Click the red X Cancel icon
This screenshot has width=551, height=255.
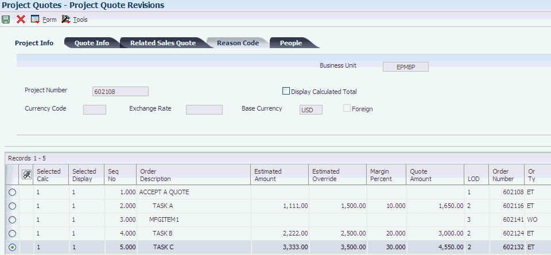click(21, 19)
